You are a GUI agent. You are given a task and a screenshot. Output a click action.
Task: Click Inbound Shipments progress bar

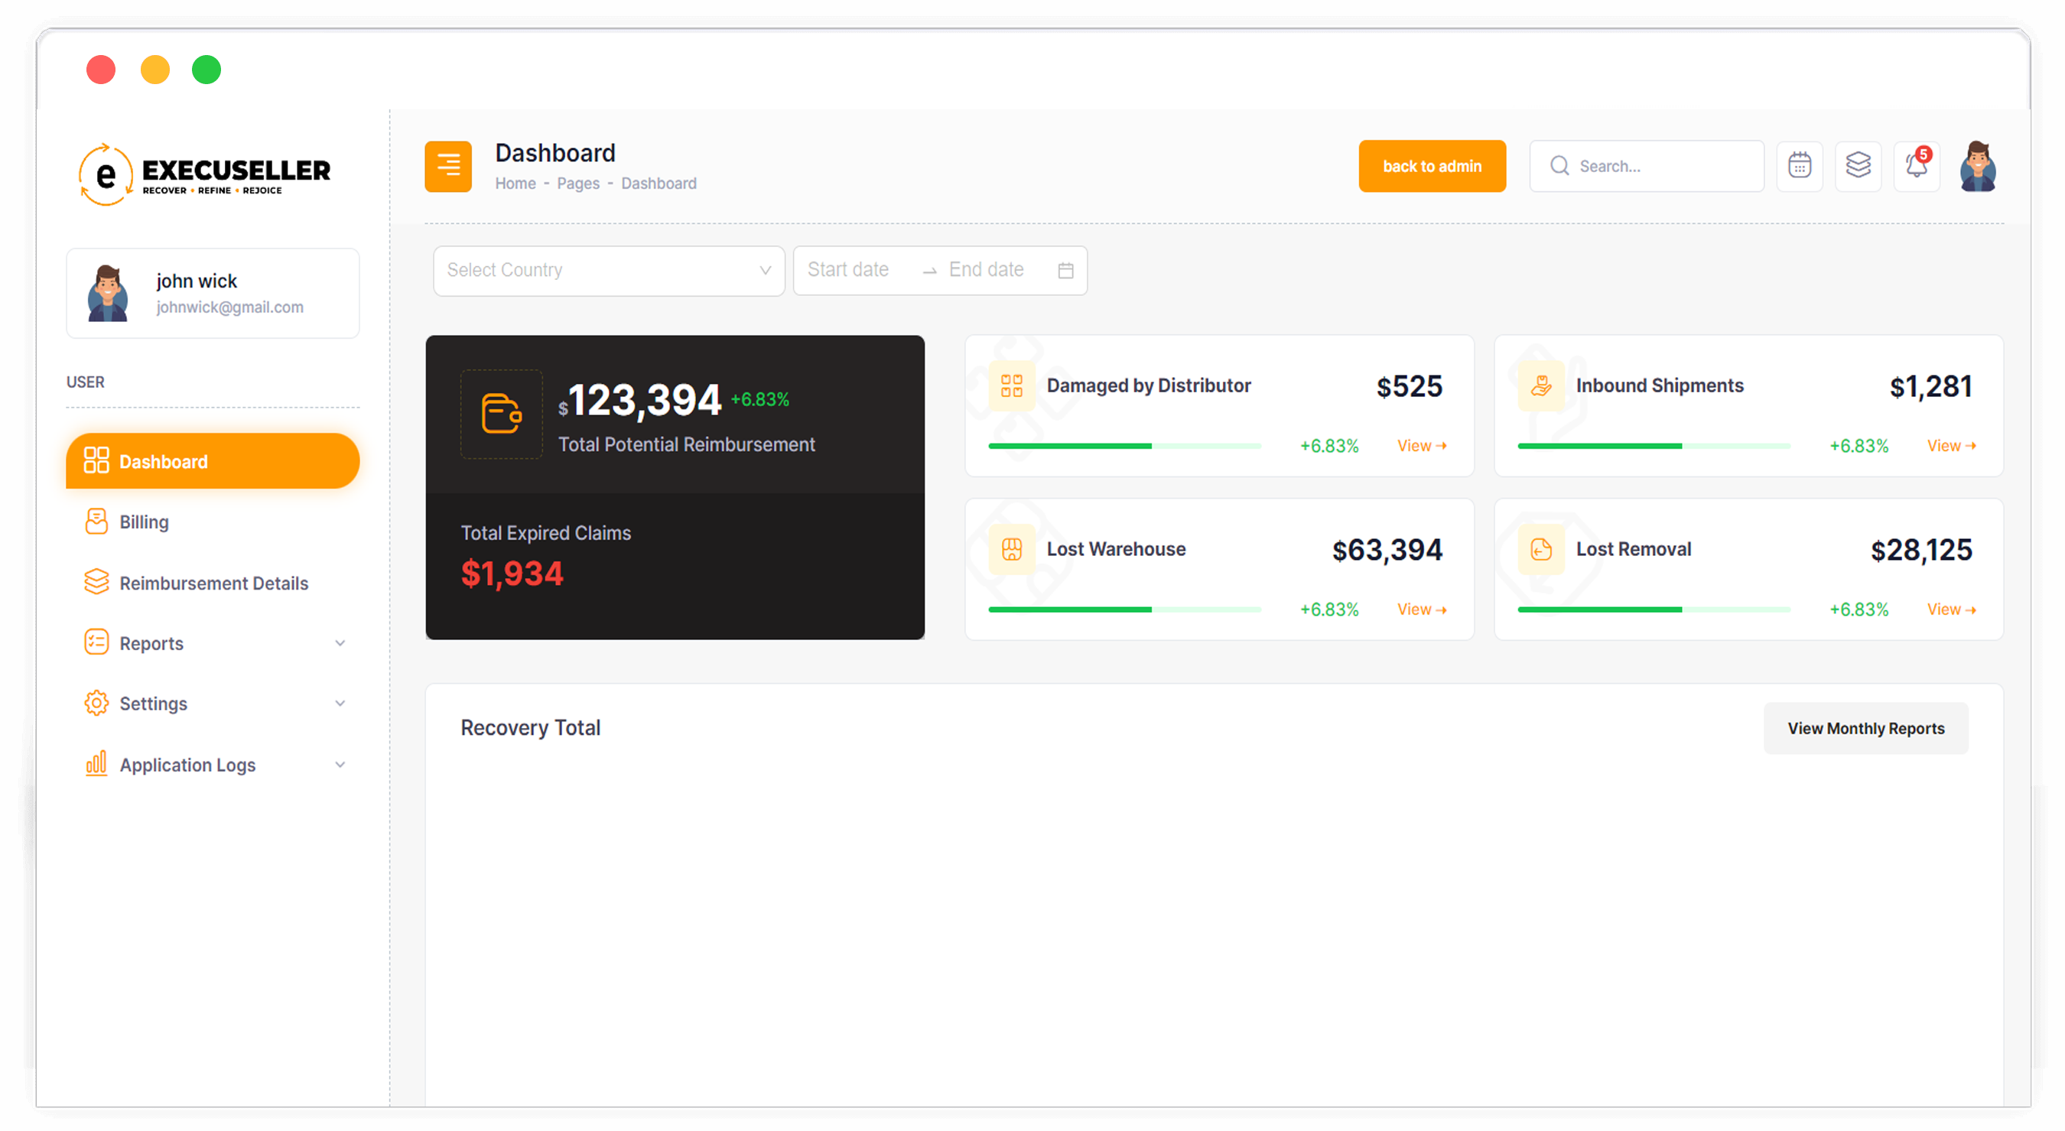coord(1654,446)
